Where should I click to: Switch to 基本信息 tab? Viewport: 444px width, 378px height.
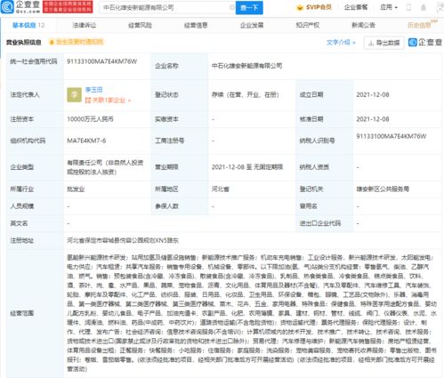coord(28,25)
